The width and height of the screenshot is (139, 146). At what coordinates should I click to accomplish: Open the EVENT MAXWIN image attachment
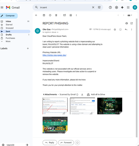[55, 125]
